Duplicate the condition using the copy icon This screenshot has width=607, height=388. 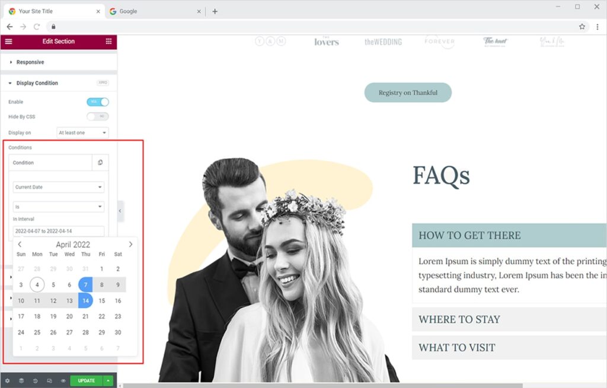pyautogui.click(x=100, y=163)
